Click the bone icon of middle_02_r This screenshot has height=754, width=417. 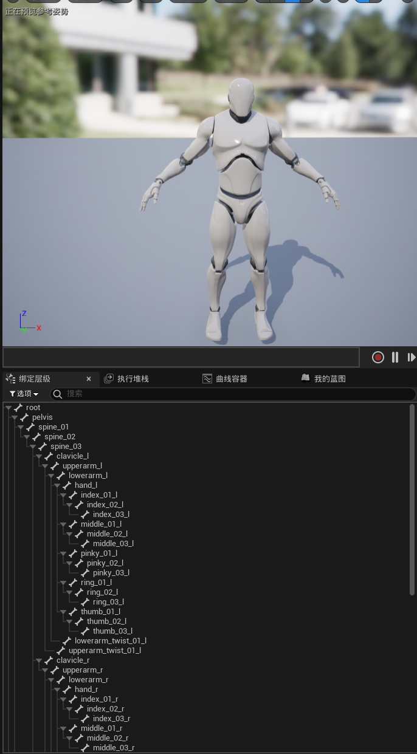coord(79,738)
